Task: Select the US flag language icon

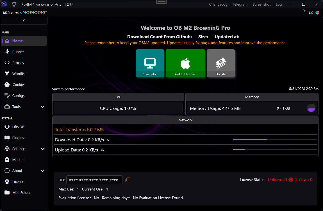Action: tap(317, 13)
